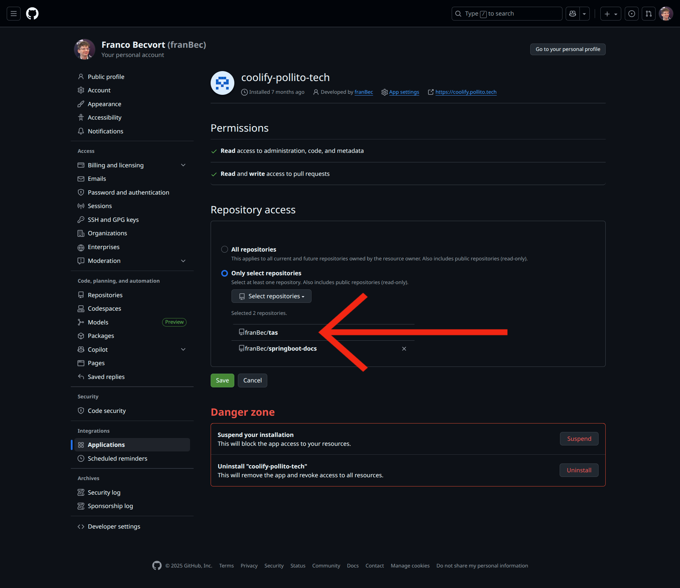Click the GitHub logo to go home

point(32,13)
